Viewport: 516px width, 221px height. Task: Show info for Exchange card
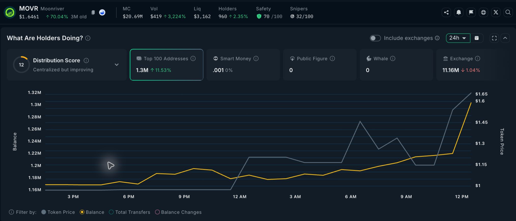pyautogui.click(x=478, y=59)
